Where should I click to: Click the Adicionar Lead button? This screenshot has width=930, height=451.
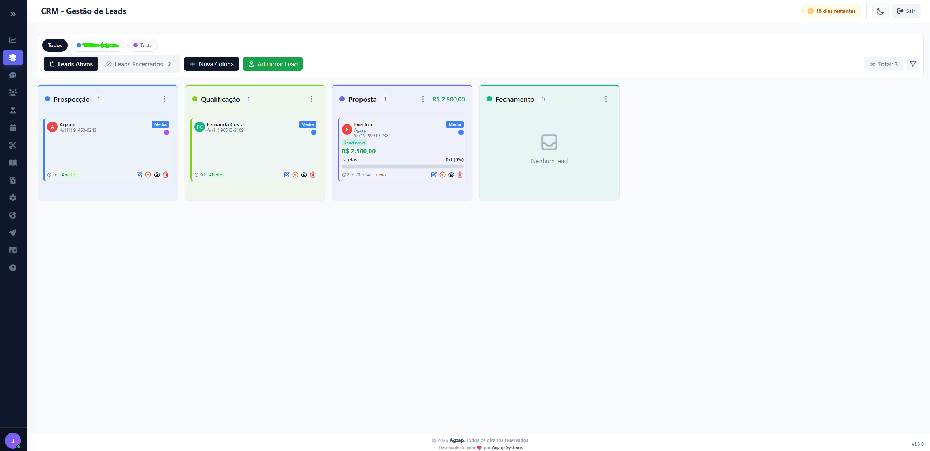tap(272, 64)
